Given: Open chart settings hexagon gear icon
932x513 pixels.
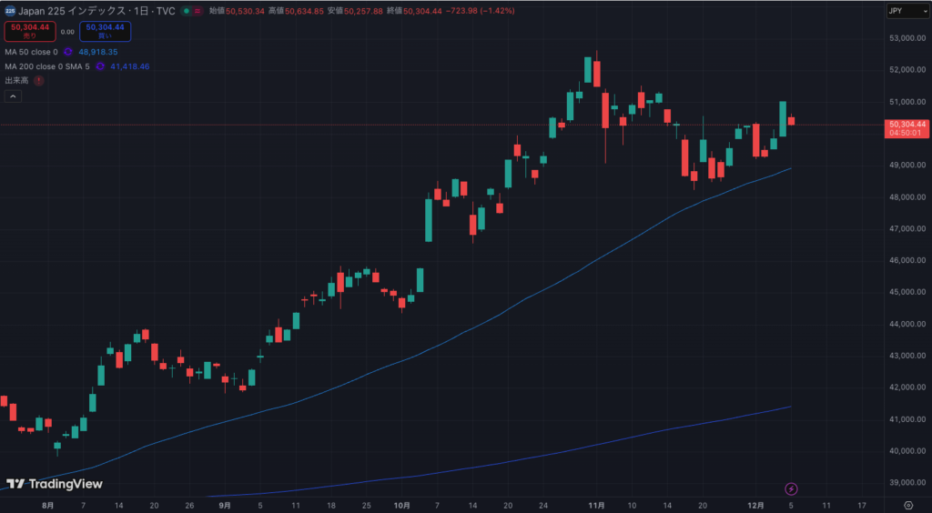Looking at the screenshot, I should [907, 504].
